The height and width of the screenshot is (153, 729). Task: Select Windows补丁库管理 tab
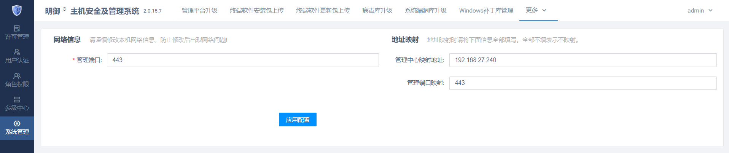click(486, 11)
